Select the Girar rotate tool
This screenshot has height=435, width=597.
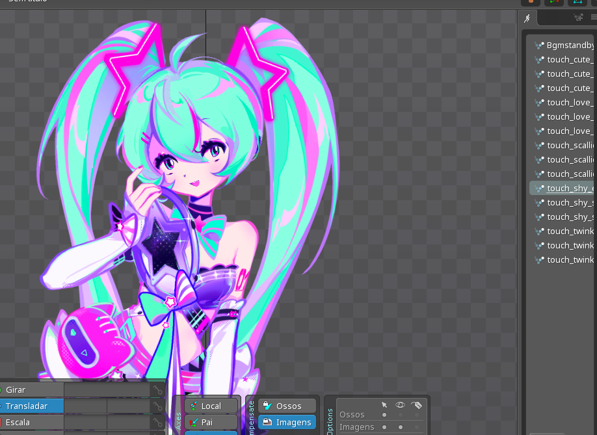coord(32,390)
